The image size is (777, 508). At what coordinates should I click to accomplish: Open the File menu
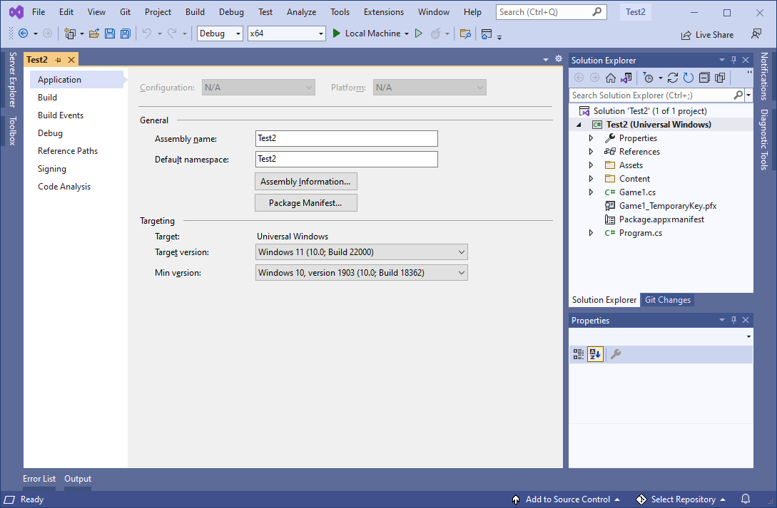39,12
